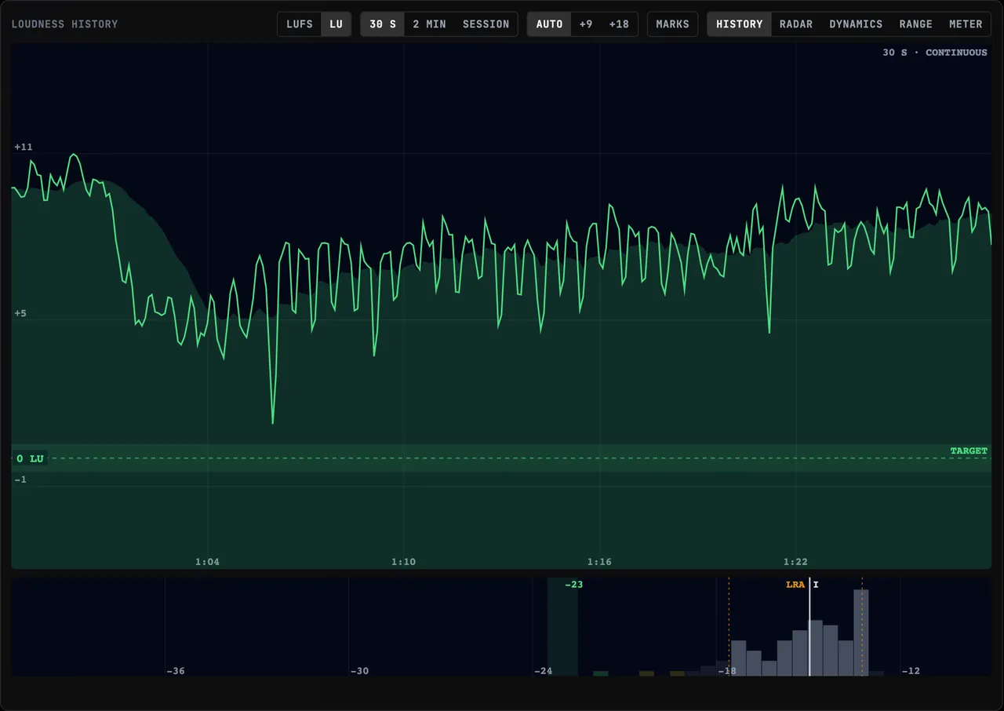
Task: Click the +11 axis label
Action: (x=24, y=147)
